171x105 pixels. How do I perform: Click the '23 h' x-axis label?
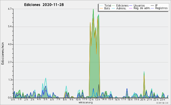[162, 99]
